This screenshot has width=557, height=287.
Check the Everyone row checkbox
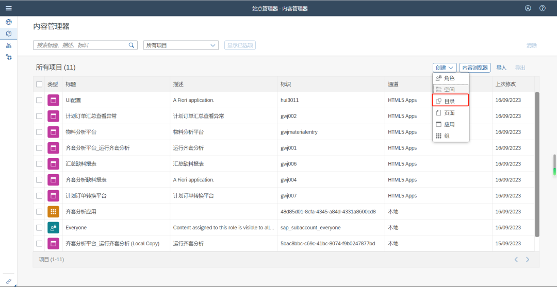[x=39, y=228]
